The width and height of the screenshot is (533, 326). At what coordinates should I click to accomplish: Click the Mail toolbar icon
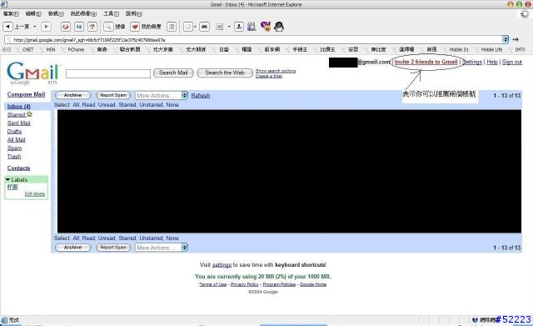tap(187, 26)
